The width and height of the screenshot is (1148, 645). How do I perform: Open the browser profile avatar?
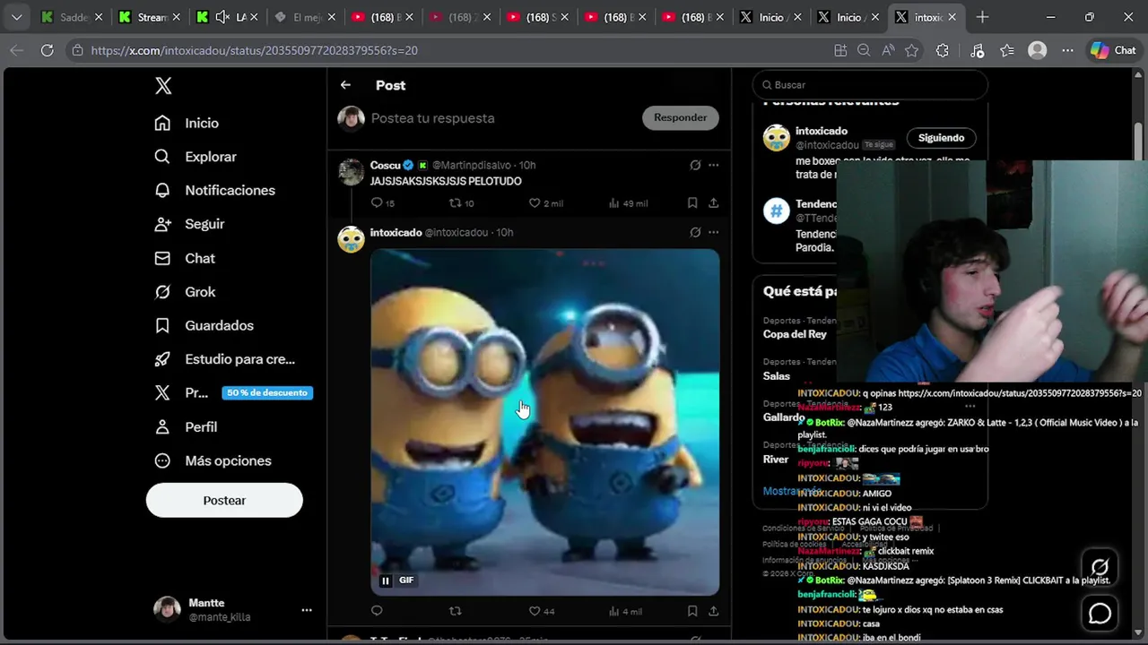tap(1038, 50)
